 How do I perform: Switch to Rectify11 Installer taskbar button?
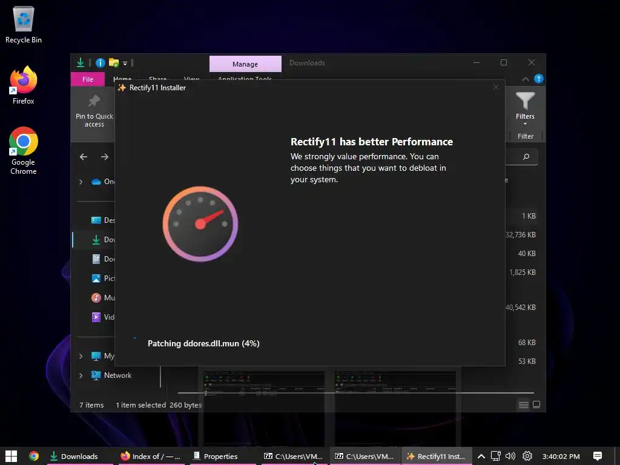point(437,457)
